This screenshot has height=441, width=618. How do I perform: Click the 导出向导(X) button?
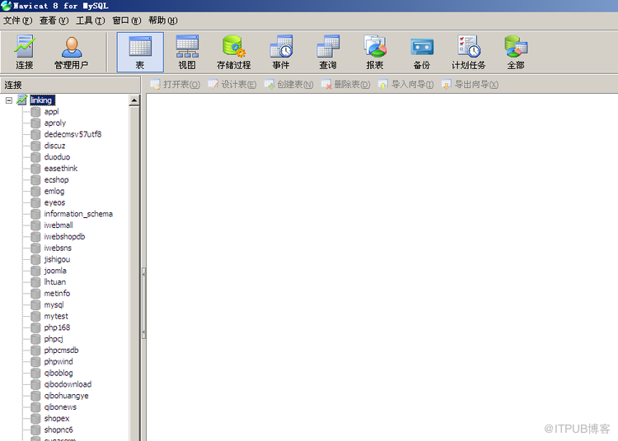tap(470, 84)
